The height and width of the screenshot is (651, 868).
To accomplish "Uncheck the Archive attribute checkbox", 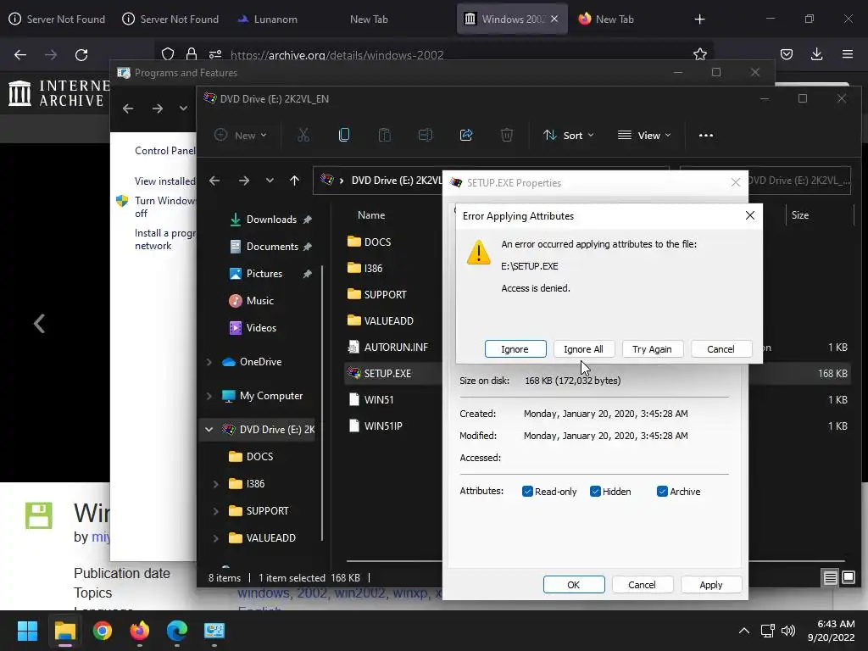I will point(662,492).
